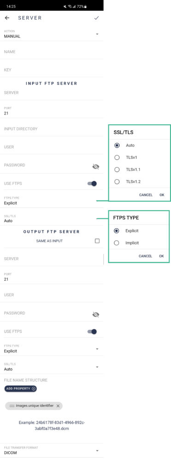Go back using the arrow icon
This screenshot has width=171, height=473.
7,18
